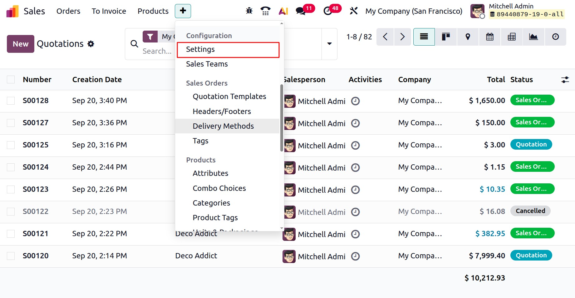
Task: Open the activities clock icon in navbar
Action: point(328,11)
